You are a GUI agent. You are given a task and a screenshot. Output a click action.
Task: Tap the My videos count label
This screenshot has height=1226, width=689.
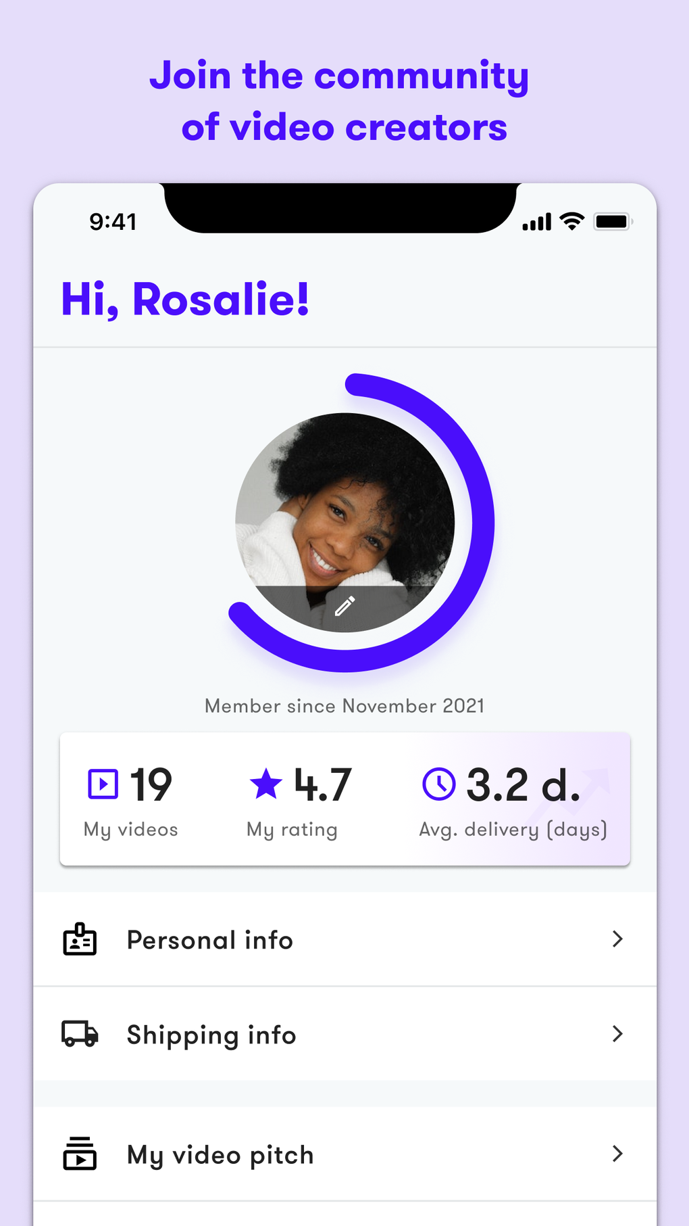[x=130, y=830]
